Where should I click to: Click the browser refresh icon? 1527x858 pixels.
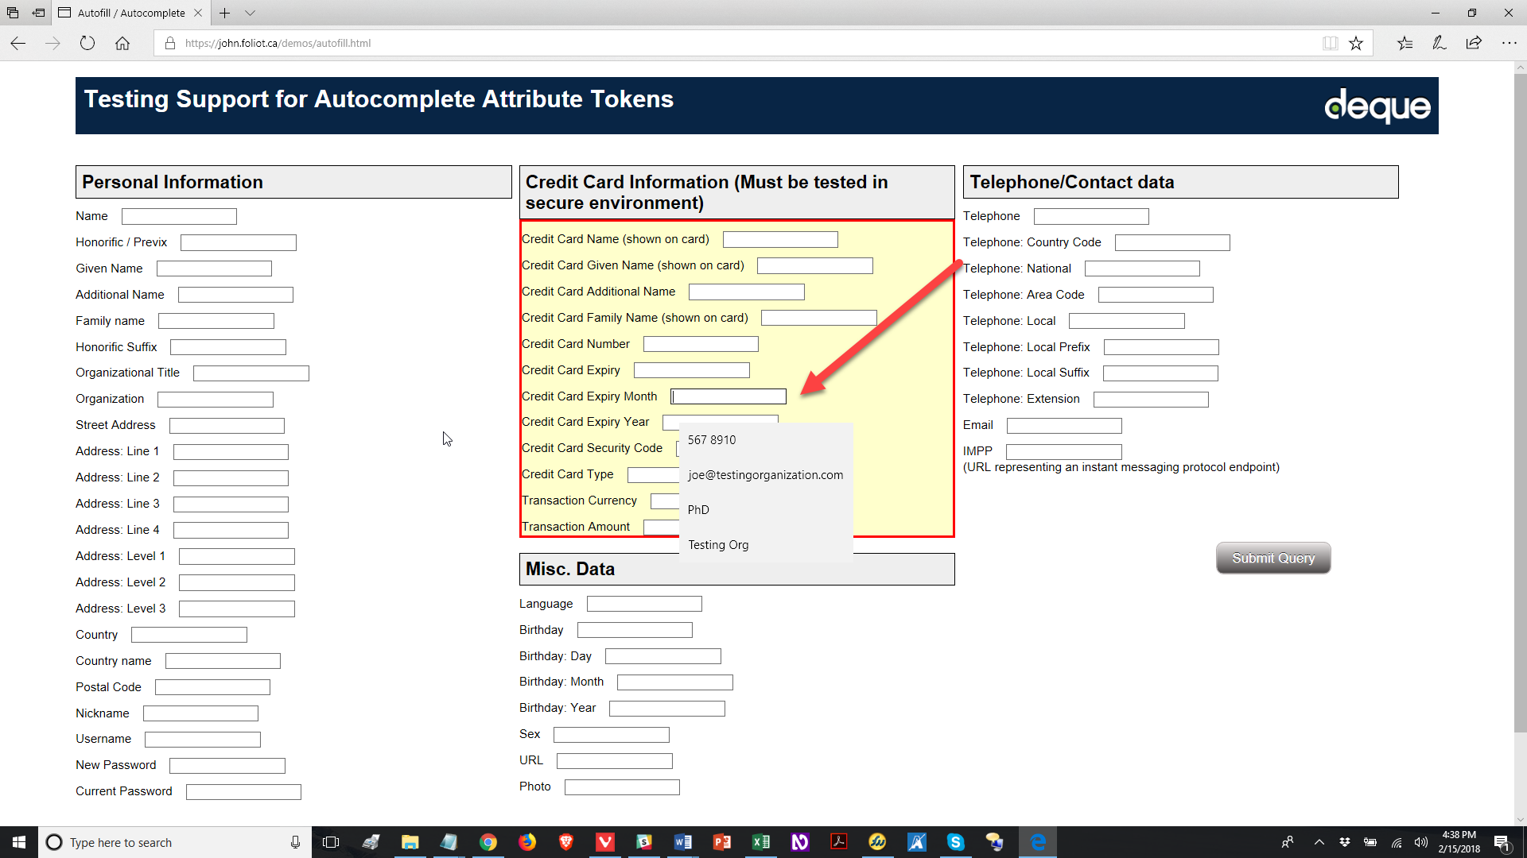click(87, 43)
